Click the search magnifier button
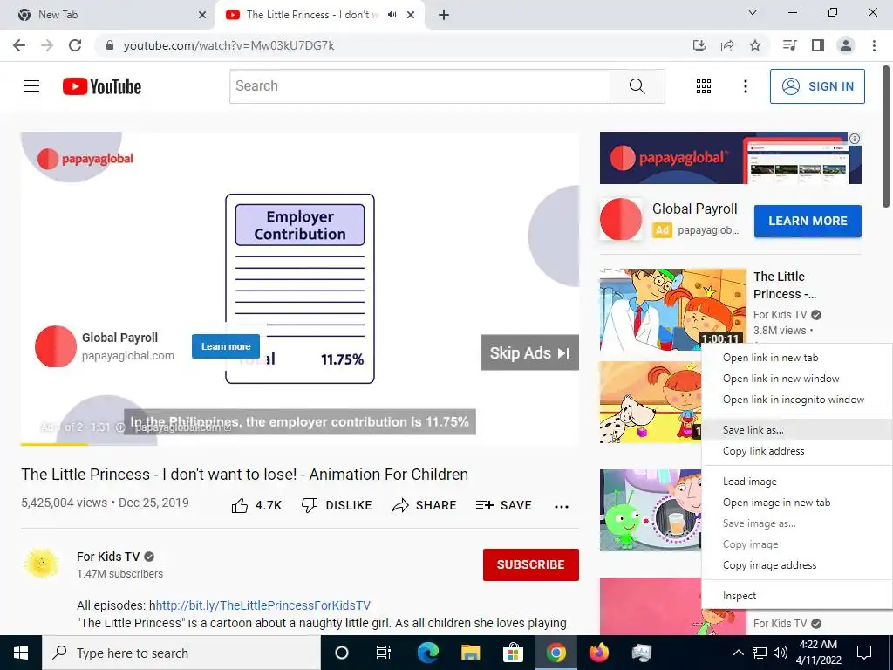 637,86
